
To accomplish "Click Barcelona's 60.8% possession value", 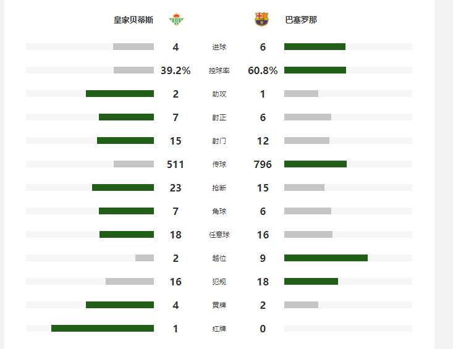I will pos(263,70).
